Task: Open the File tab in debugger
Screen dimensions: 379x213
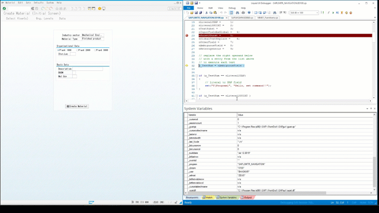Action: point(188,8)
